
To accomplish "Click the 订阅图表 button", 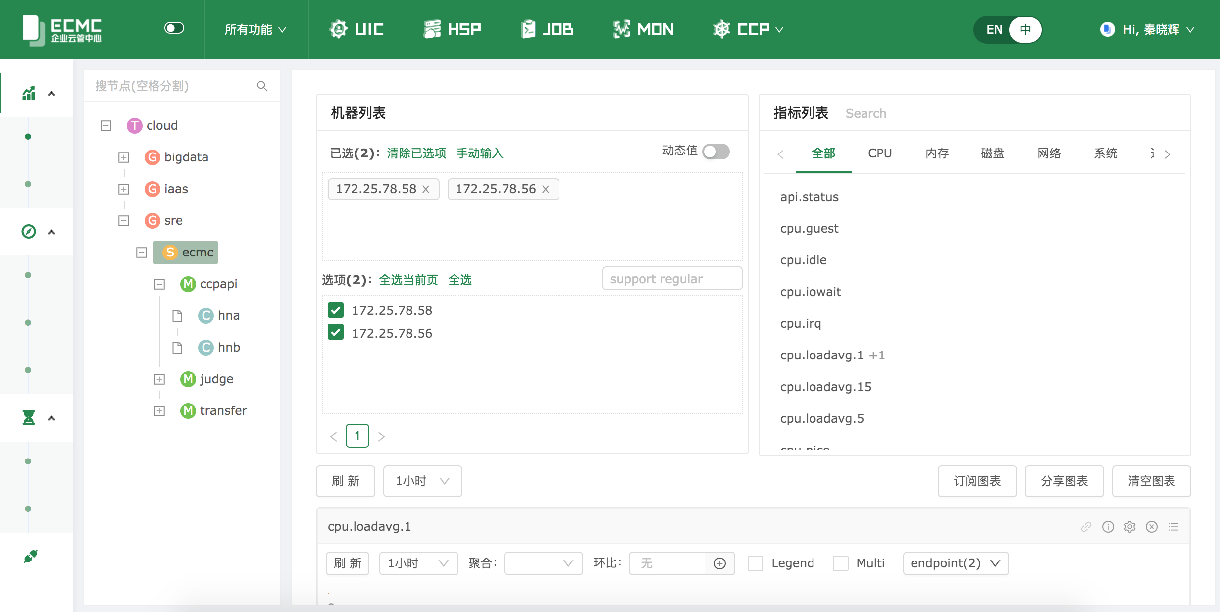I will [977, 481].
